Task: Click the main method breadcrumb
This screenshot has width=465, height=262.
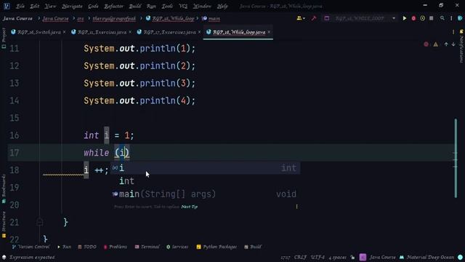Action: (211, 18)
